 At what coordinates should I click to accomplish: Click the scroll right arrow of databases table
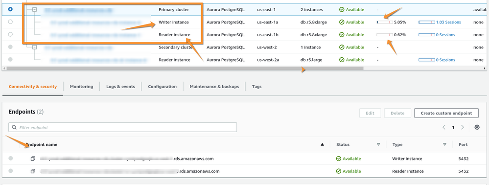pos(484,68)
